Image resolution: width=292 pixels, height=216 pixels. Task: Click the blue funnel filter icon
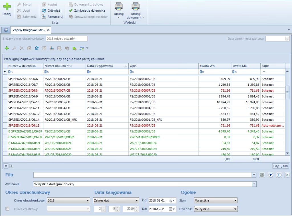point(271,175)
